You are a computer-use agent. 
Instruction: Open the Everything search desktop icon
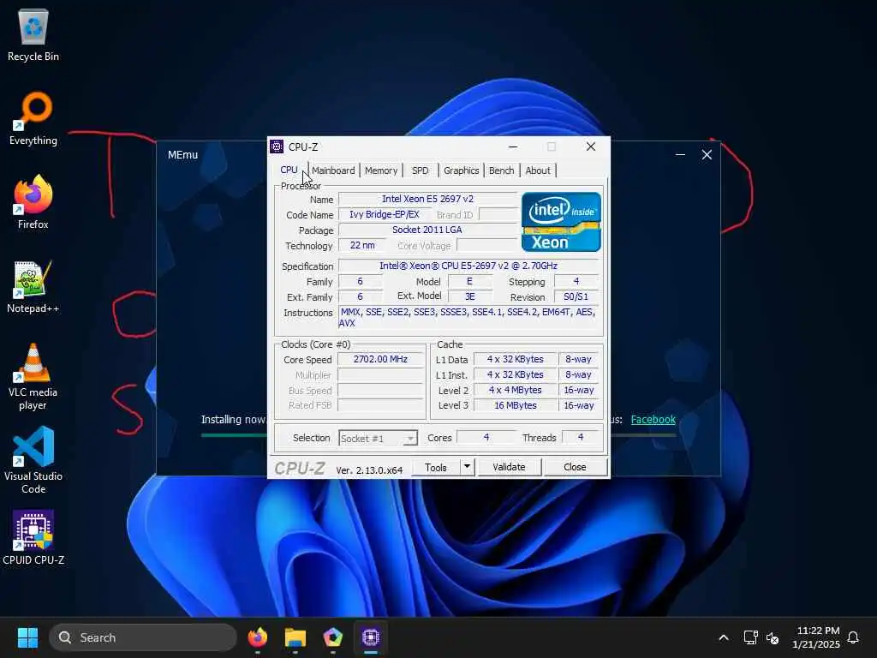(33, 118)
